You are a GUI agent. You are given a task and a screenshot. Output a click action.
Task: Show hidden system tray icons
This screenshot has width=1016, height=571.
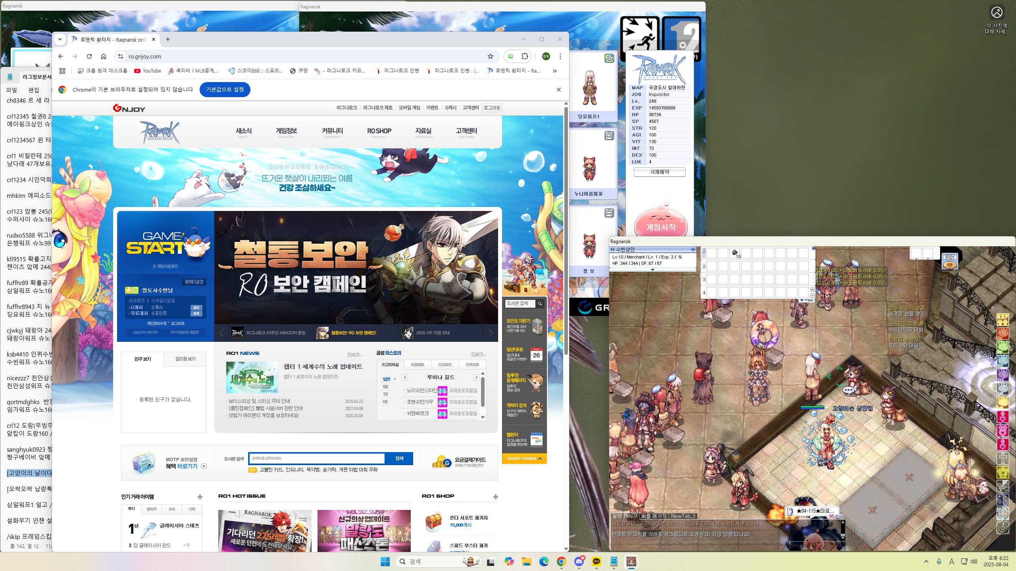[x=926, y=561]
